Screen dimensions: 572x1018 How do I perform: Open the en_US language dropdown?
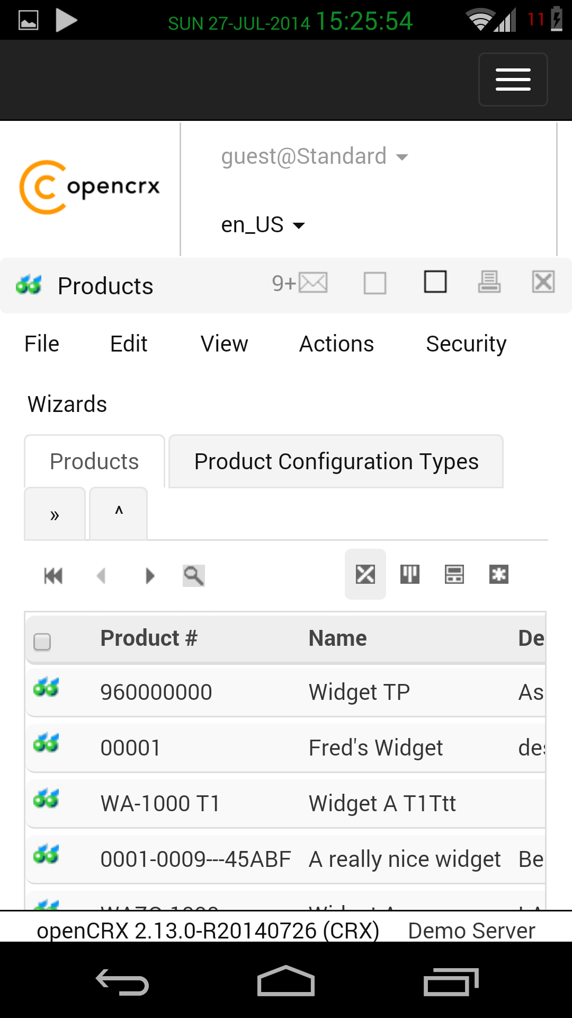coord(263,225)
